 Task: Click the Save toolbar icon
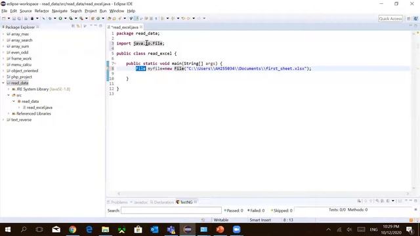tap(14, 18)
